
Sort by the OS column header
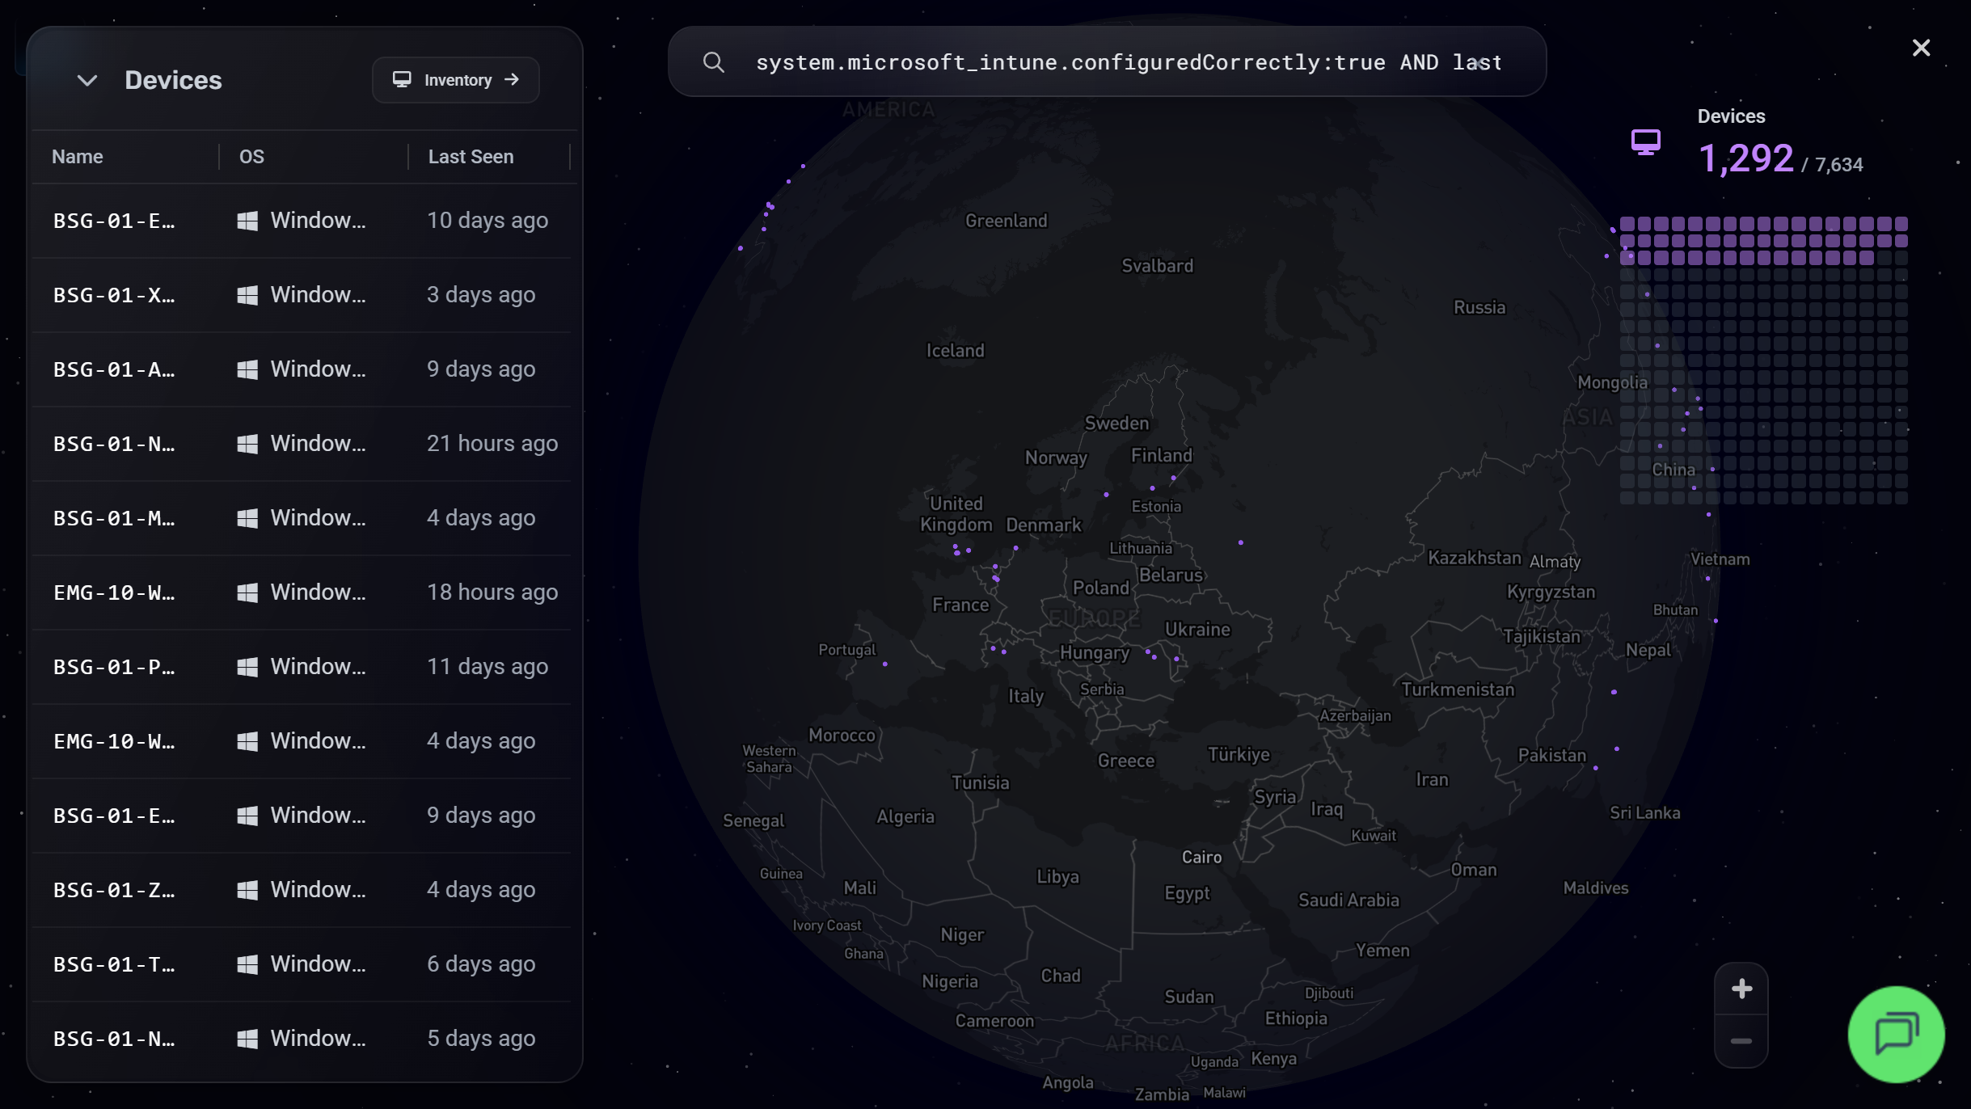point(251,157)
